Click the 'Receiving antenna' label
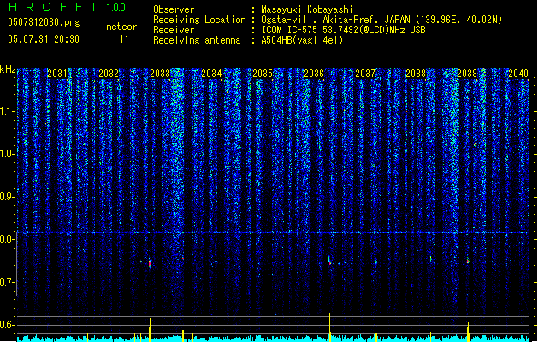 [x=197, y=40]
